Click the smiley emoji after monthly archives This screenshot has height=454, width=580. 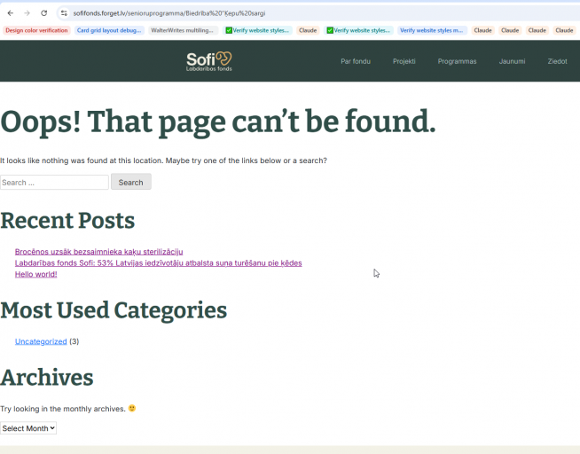[132, 408]
